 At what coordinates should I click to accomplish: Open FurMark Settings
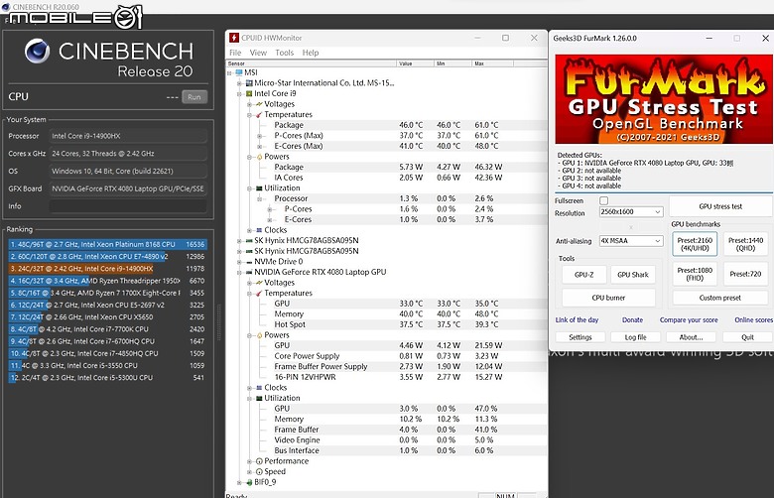[580, 337]
